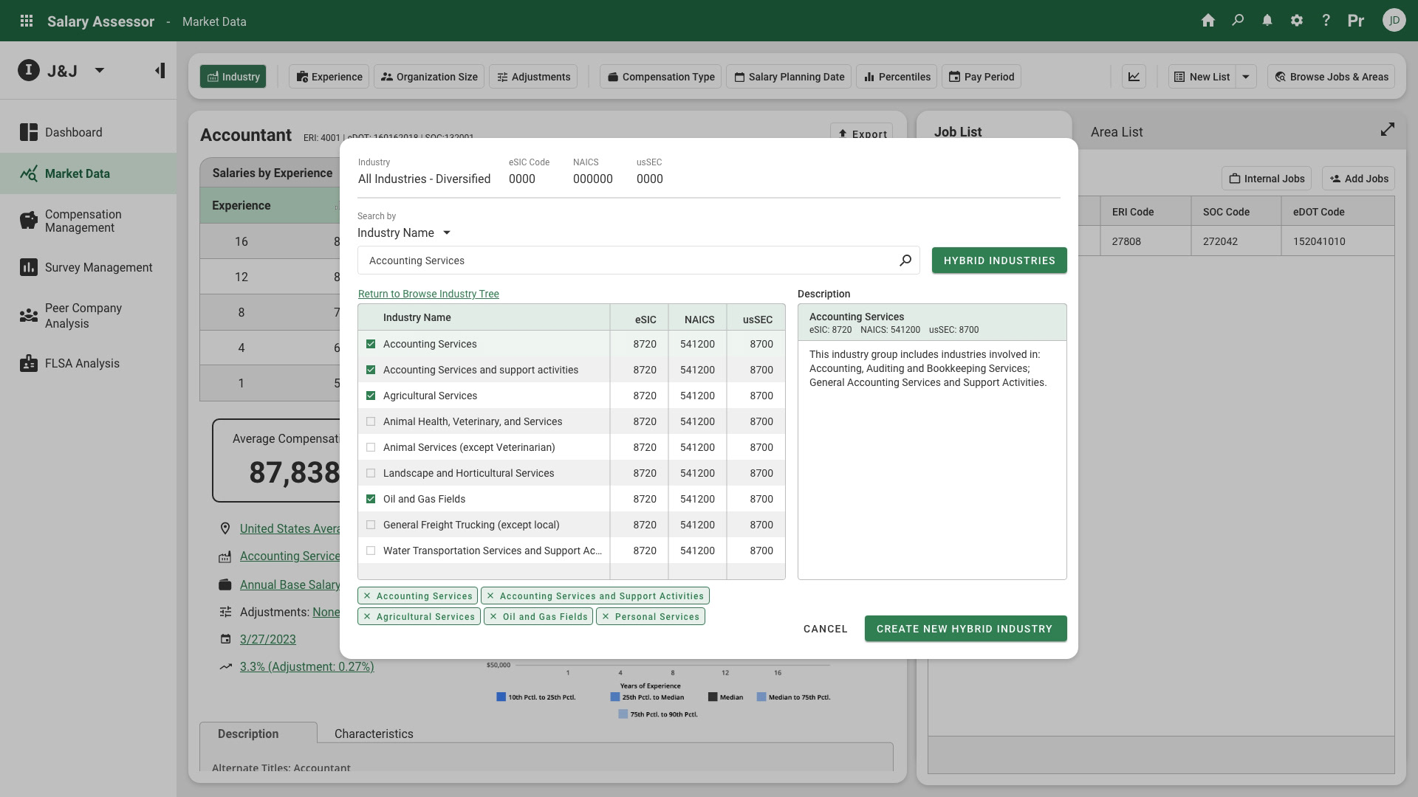The image size is (1418, 797).
Task: Click the search magnifier in industry field
Action: (905, 261)
